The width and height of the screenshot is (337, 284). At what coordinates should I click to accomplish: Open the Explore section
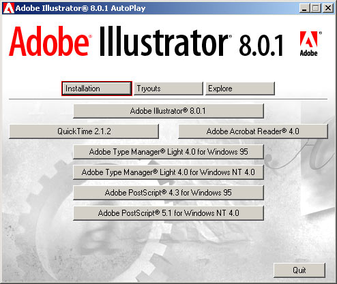[240, 89]
